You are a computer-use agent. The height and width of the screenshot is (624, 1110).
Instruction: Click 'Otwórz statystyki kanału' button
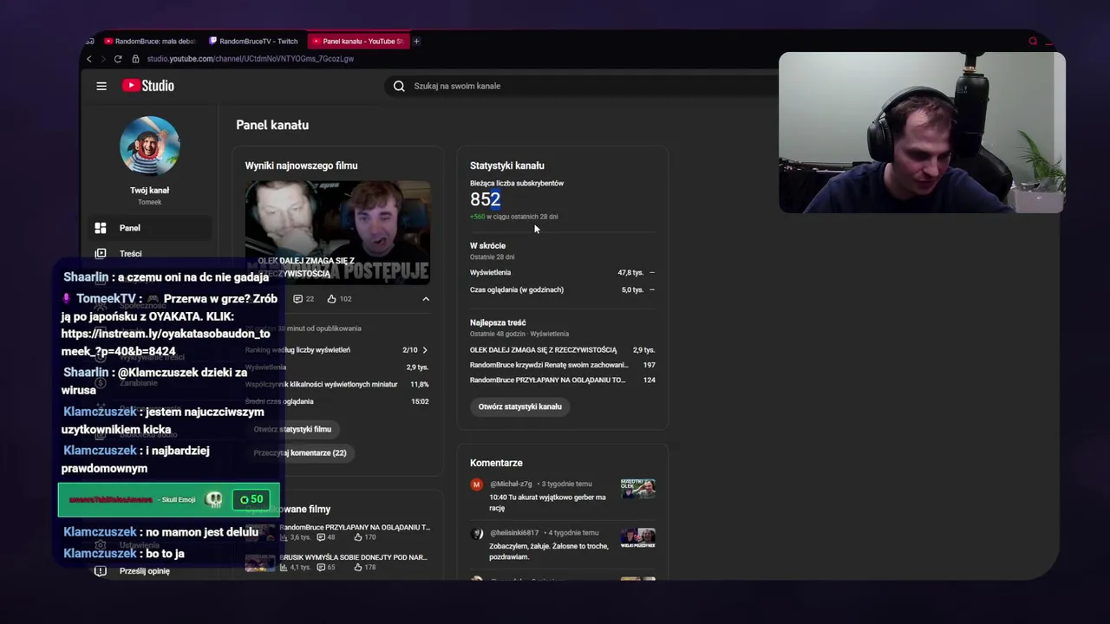pyautogui.click(x=520, y=406)
